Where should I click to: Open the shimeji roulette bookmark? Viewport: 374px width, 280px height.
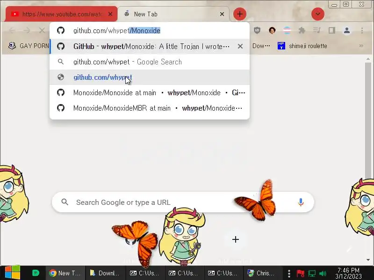point(302,46)
